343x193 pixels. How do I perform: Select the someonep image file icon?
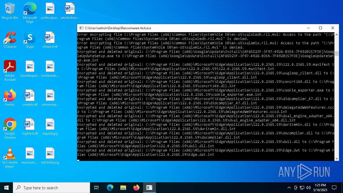pos(50,98)
